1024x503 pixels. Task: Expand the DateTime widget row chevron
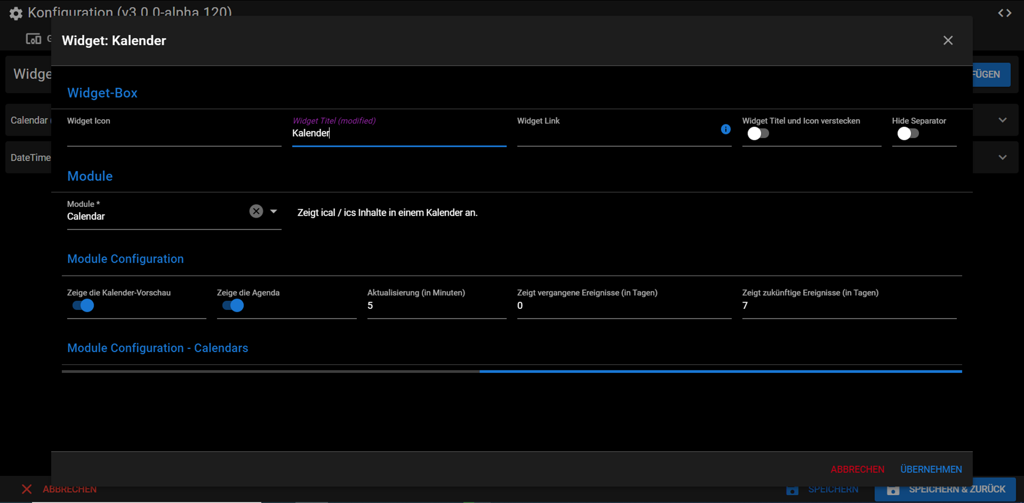[1002, 158]
